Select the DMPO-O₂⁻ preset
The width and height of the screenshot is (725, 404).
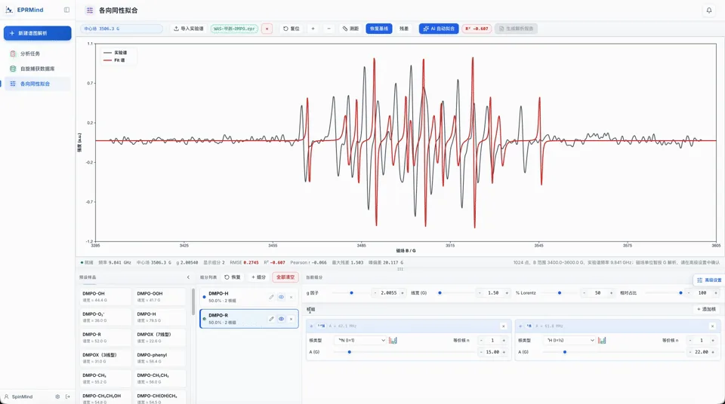pyautogui.click(x=106, y=317)
